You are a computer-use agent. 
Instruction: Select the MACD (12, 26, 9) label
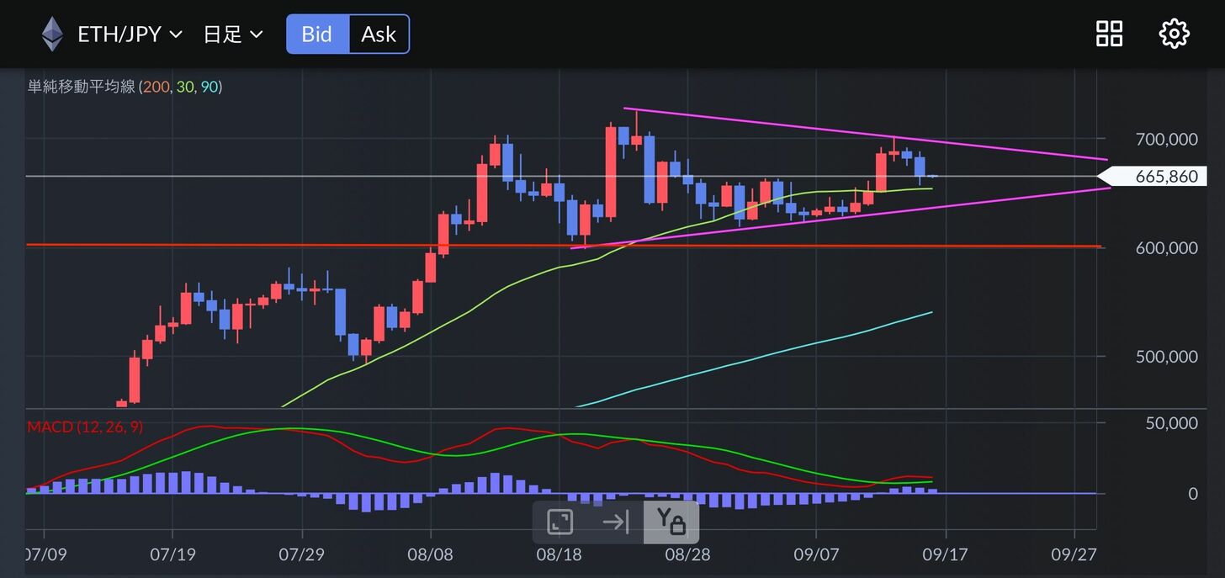(85, 427)
